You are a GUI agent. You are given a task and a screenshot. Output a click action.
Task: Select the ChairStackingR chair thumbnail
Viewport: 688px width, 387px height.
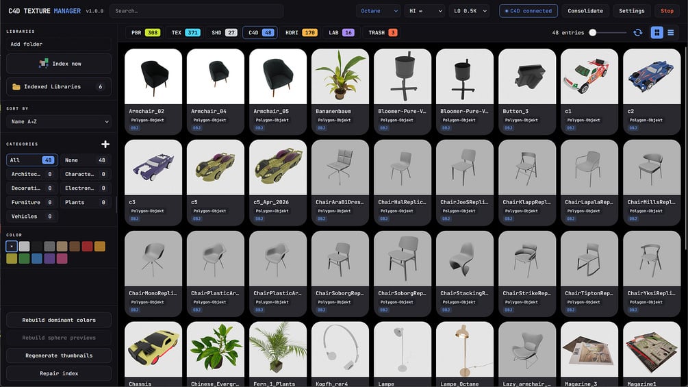[465, 258]
